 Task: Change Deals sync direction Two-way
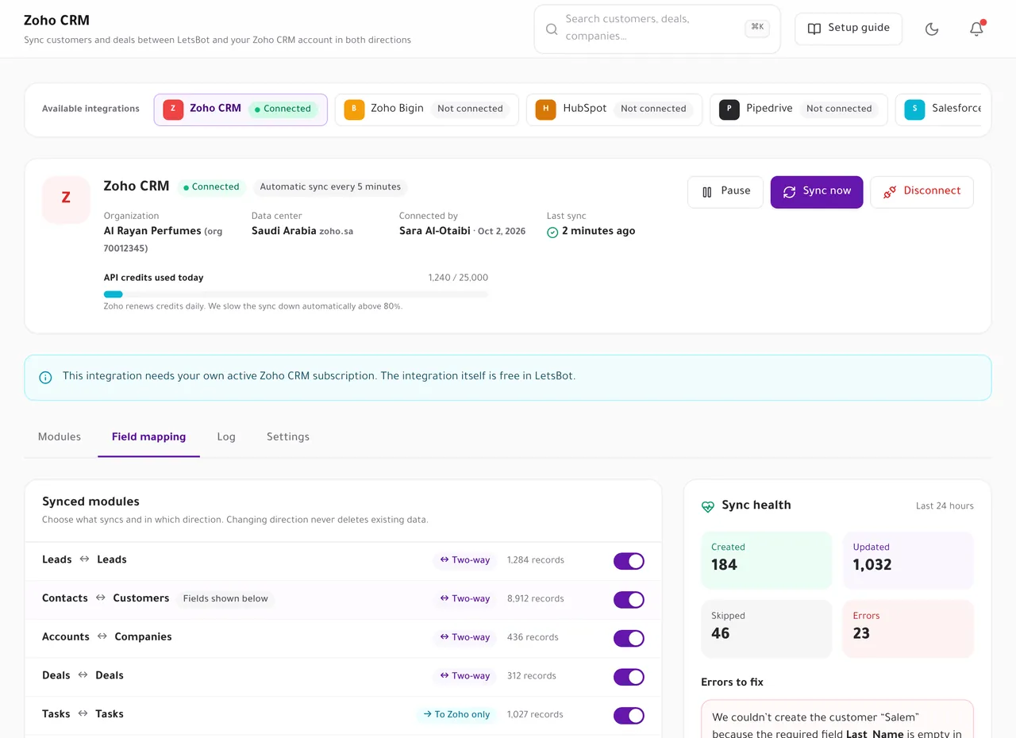pos(465,676)
